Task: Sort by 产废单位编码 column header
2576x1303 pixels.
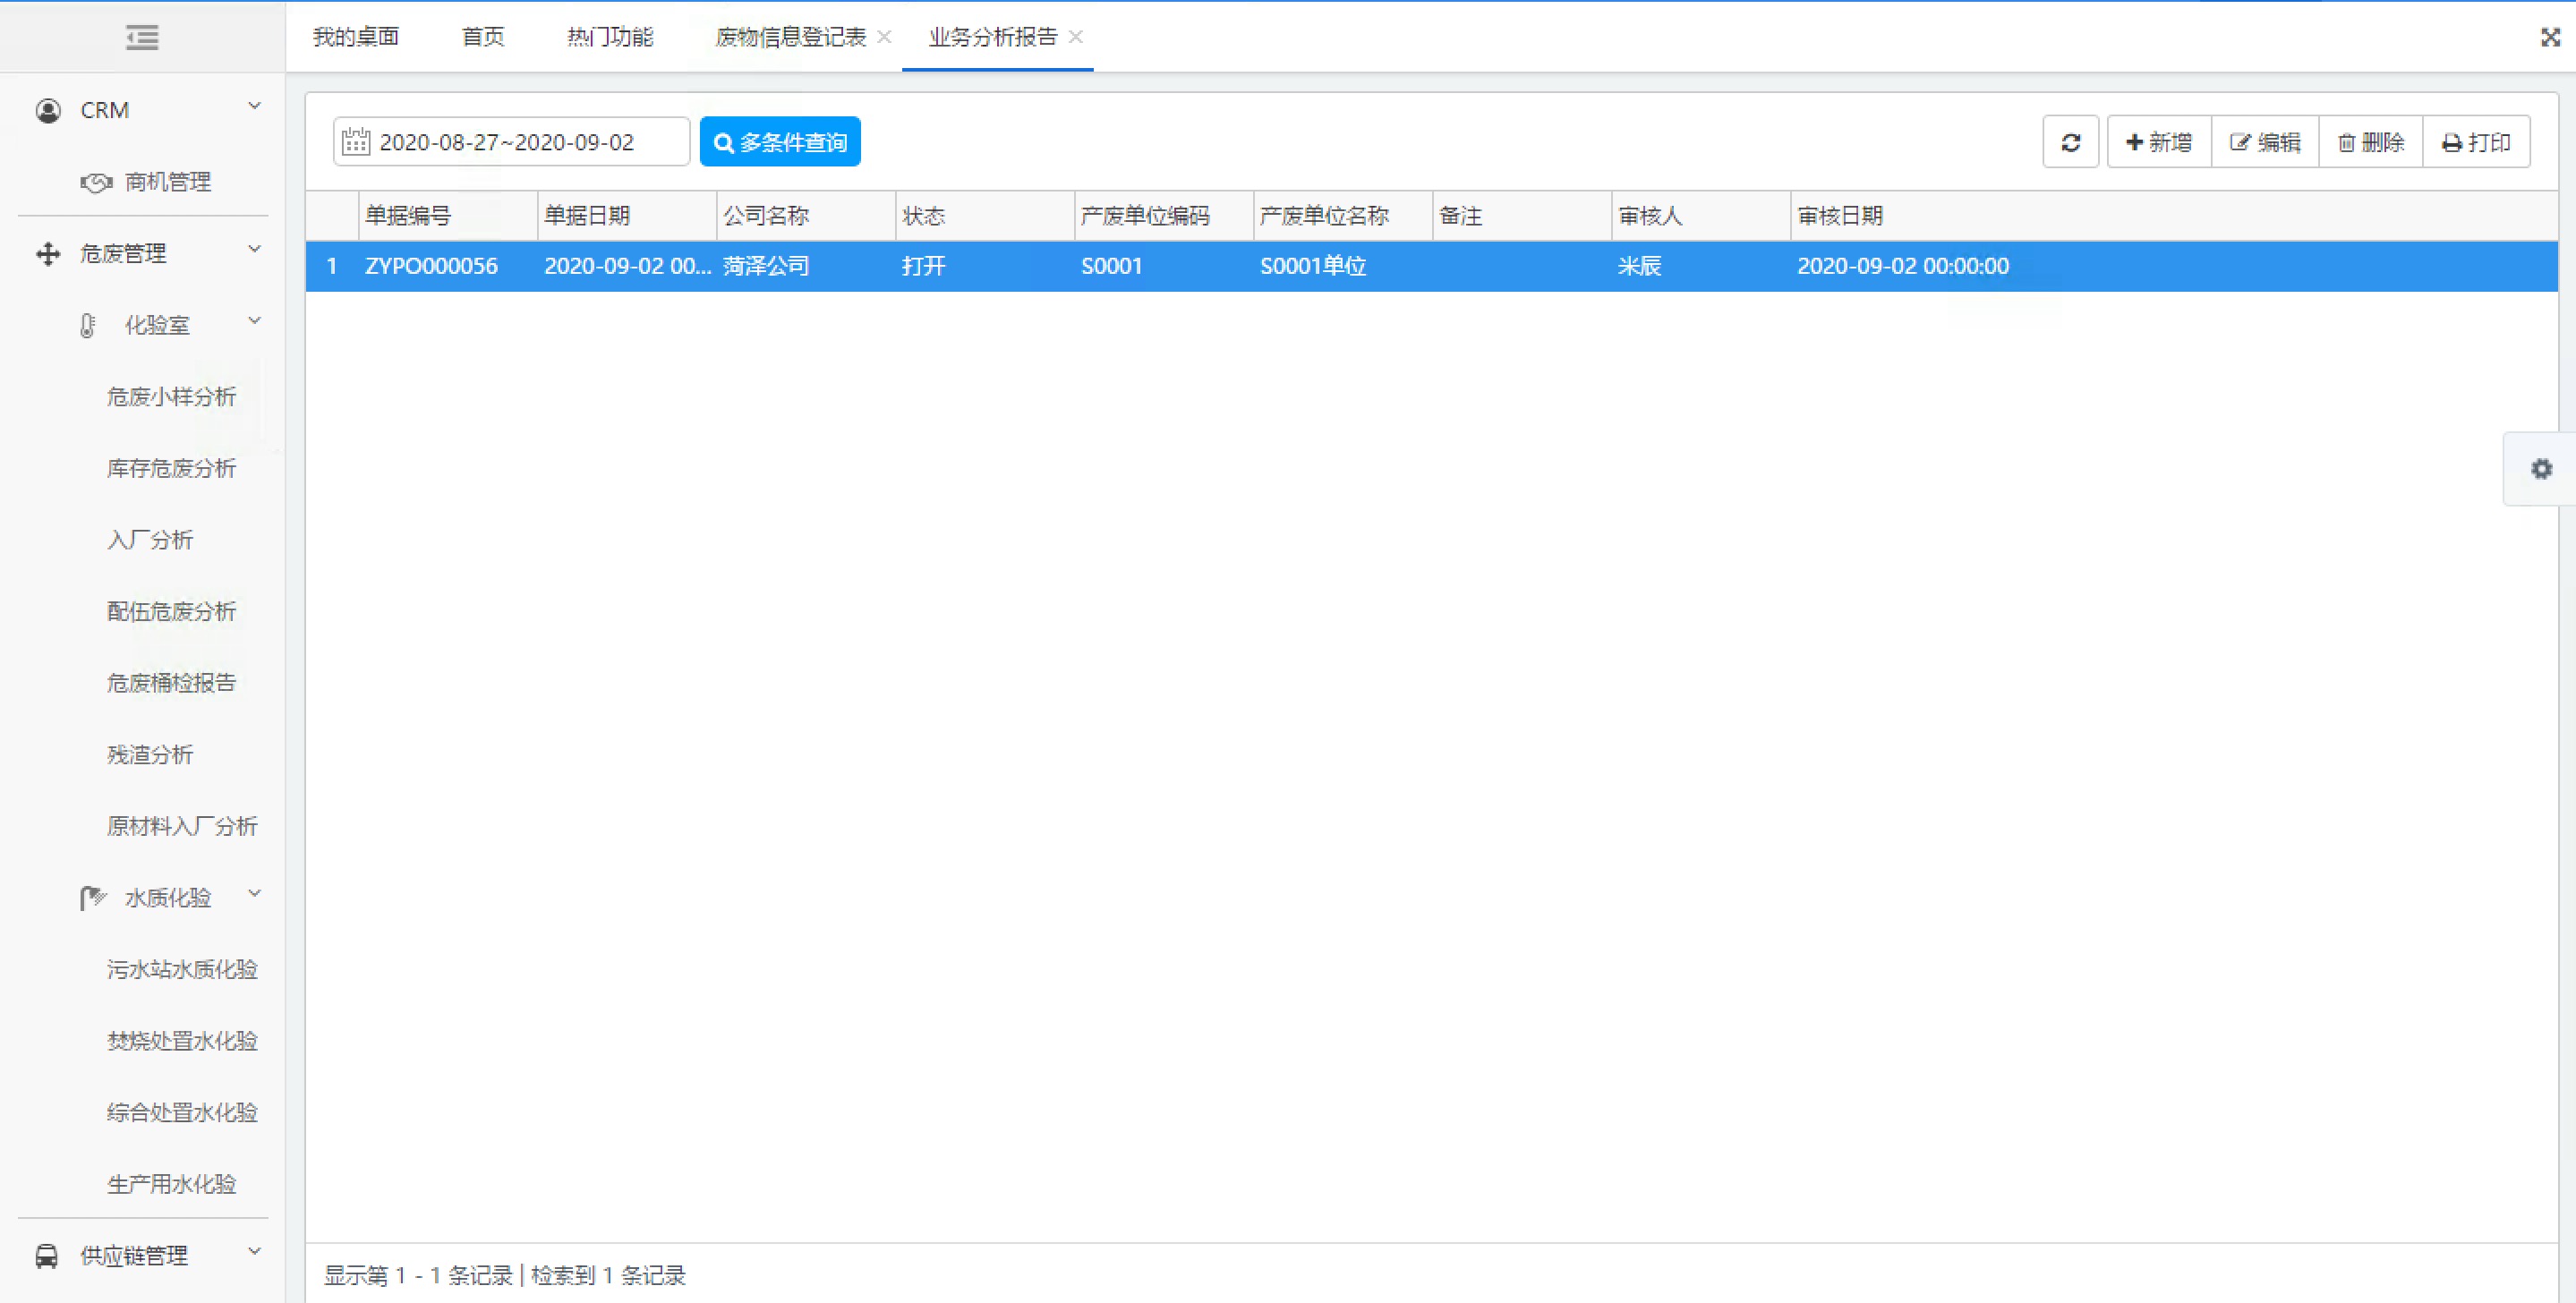Action: [x=1164, y=216]
